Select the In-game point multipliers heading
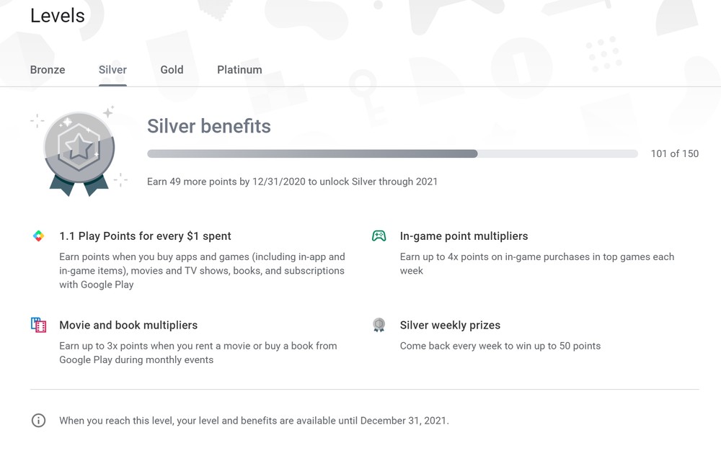721x456 pixels. coord(464,236)
